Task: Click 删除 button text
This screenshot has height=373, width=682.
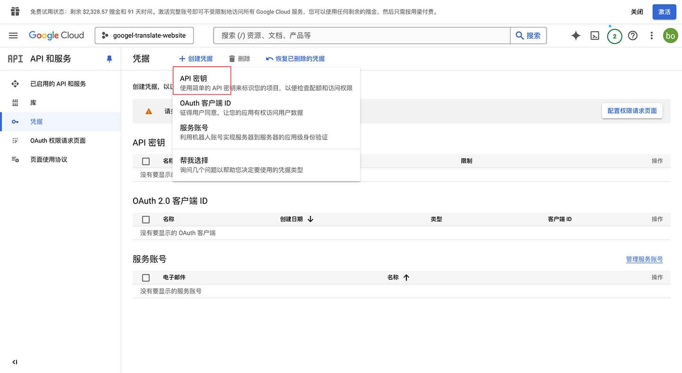Action: (244, 59)
